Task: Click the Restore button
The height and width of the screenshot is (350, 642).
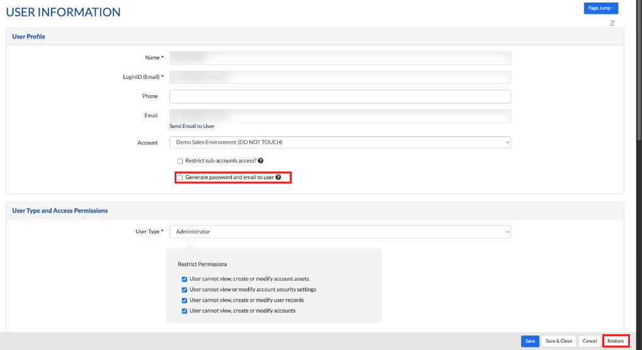Action: click(x=616, y=341)
